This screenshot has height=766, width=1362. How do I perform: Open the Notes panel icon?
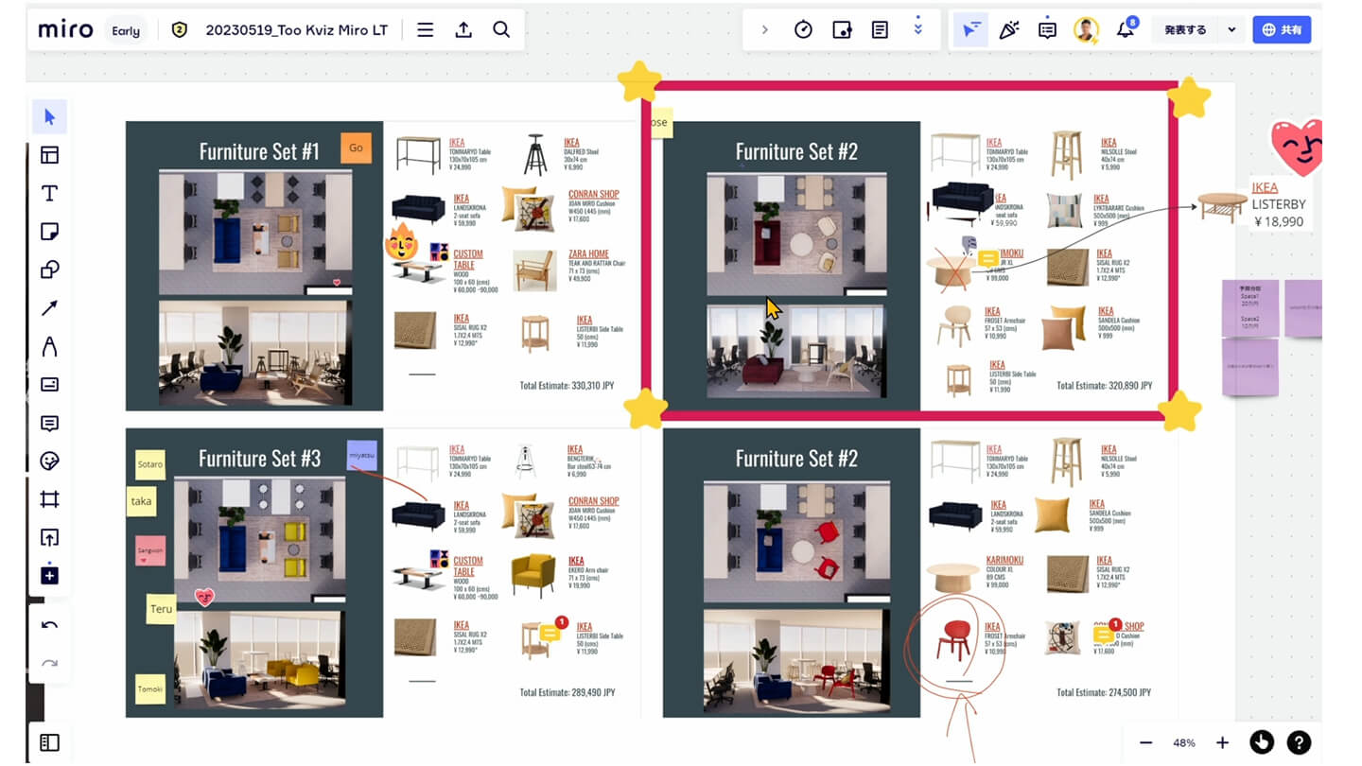pyautogui.click(x=880, y=30)
